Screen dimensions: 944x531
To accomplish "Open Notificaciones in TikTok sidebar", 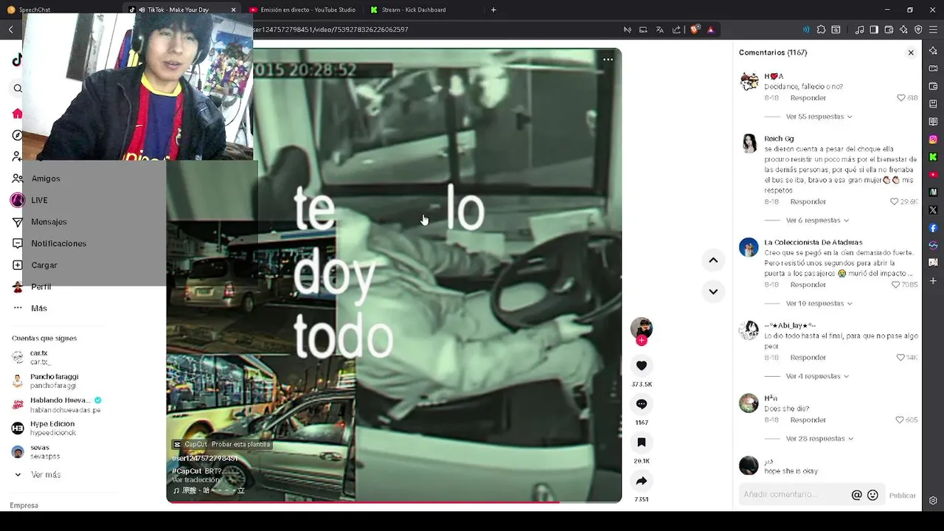I will (58, 243).
